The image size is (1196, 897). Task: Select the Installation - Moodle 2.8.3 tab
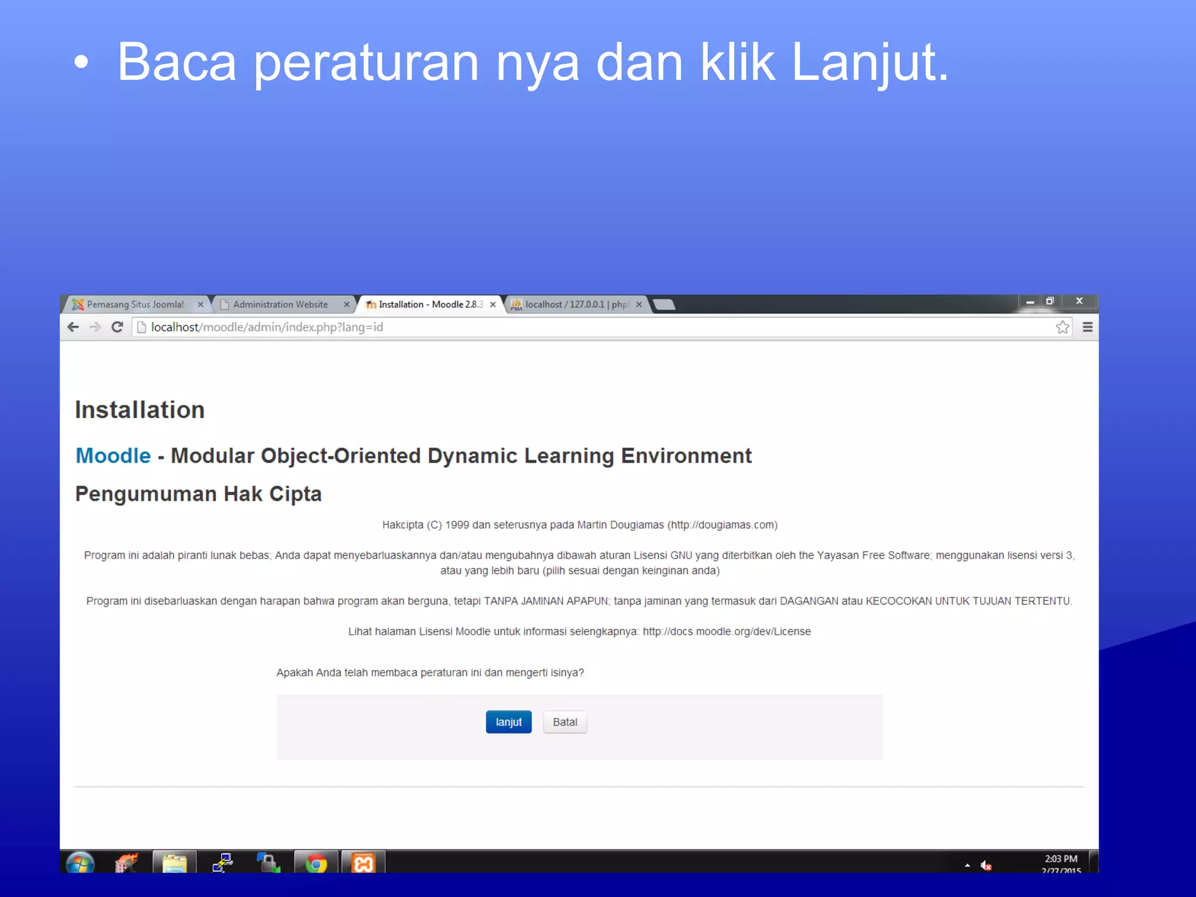point(431,304)
